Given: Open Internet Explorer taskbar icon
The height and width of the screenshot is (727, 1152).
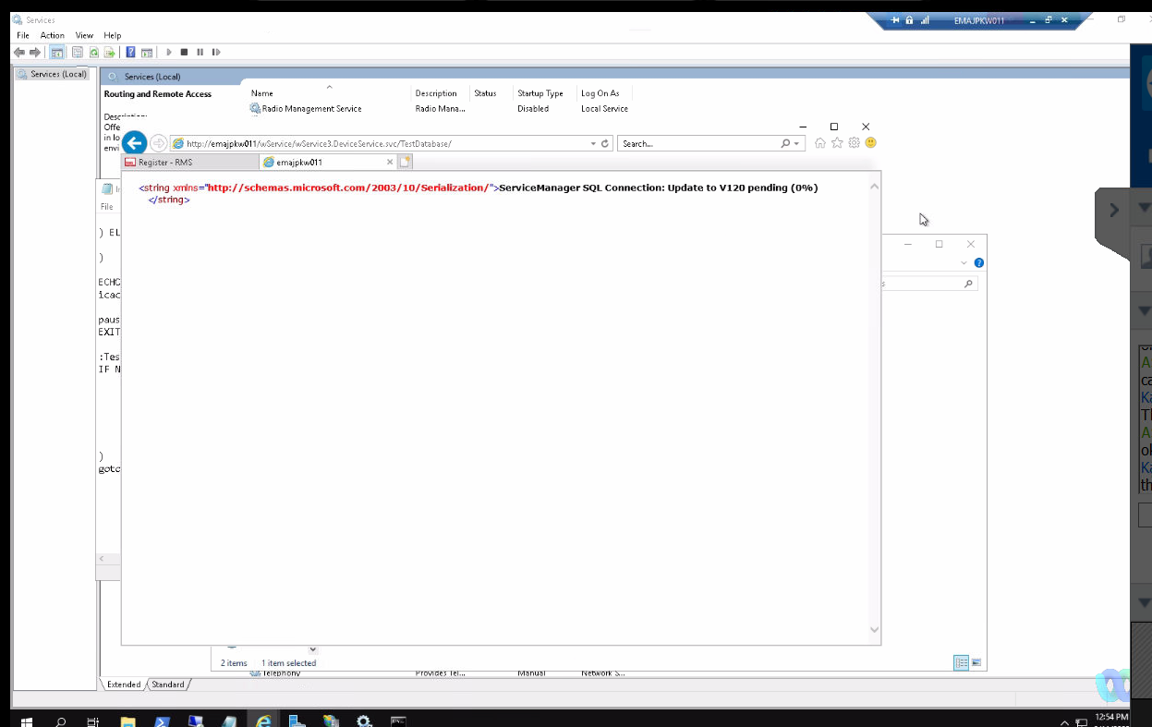Looking at the screenshot, I should [263, 721].
